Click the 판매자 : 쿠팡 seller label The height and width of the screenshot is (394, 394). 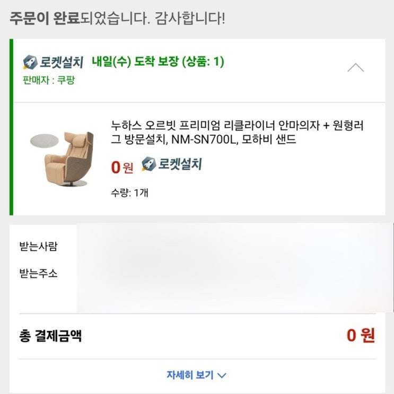49,82
